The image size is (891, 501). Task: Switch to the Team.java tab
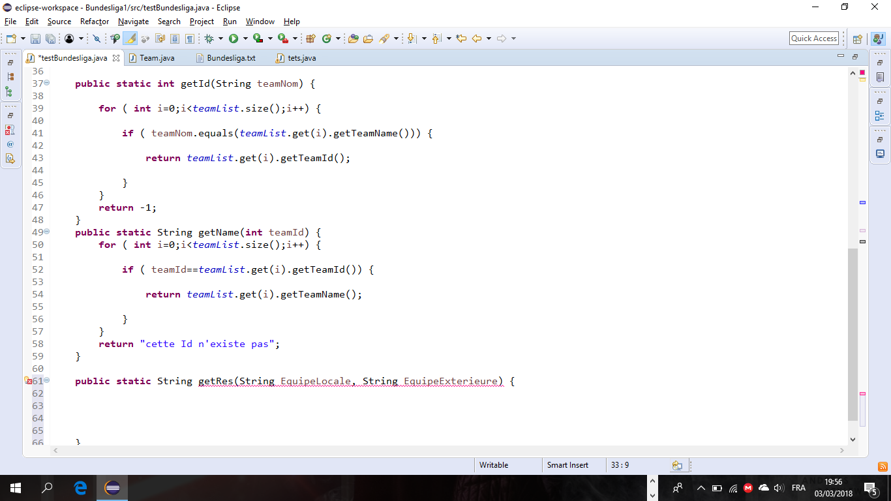click(x=157, y=58)
